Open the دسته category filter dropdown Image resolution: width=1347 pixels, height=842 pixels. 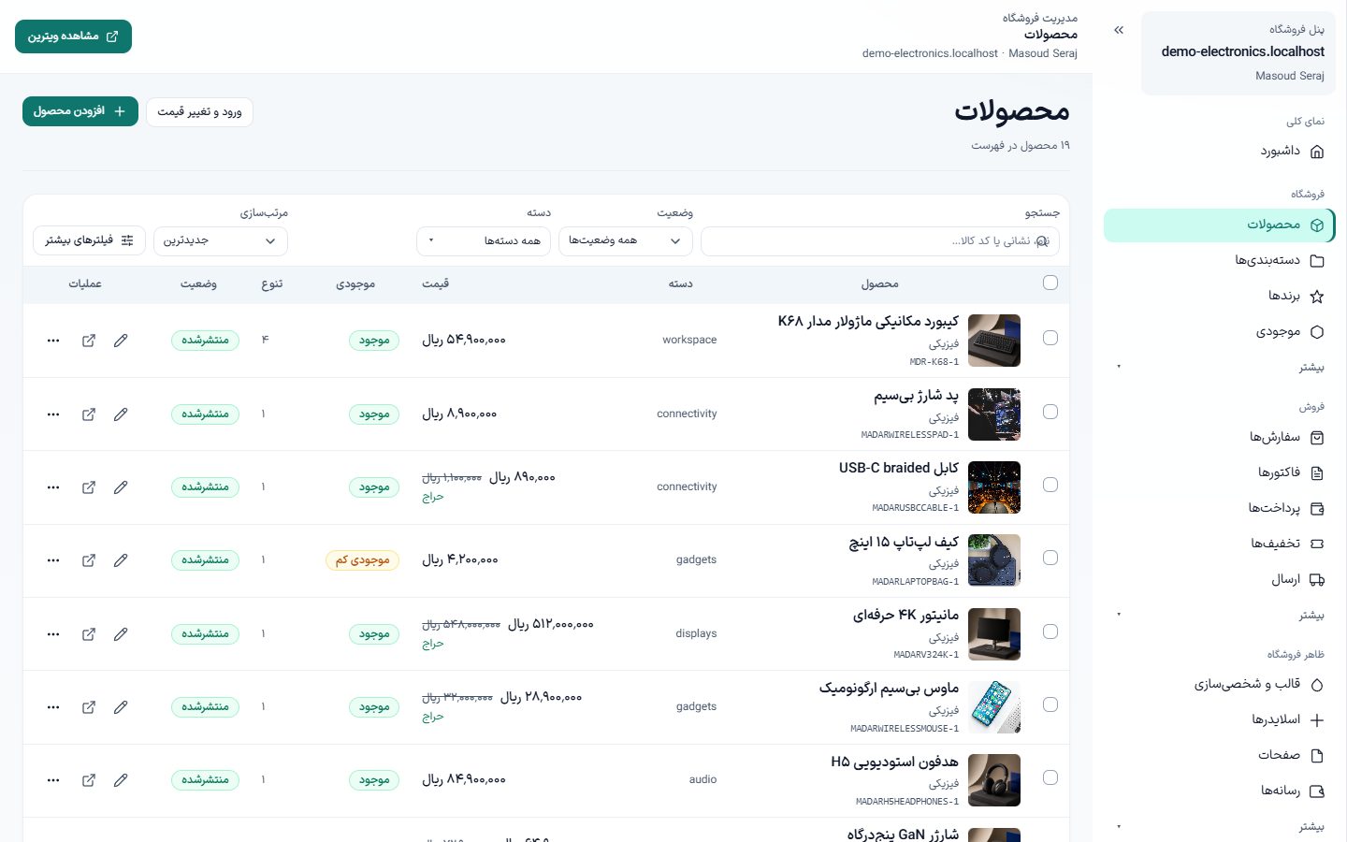click(x=484, y=241)
